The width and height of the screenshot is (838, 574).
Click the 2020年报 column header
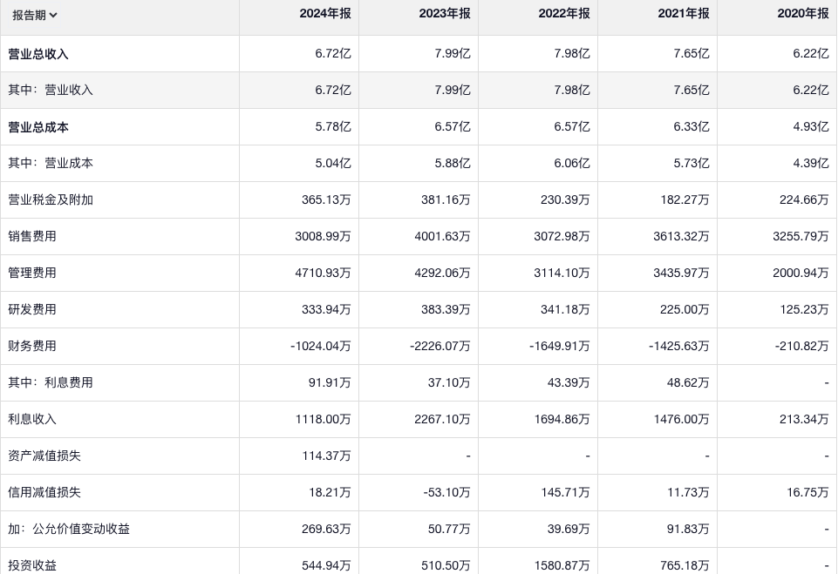point(802,14)
